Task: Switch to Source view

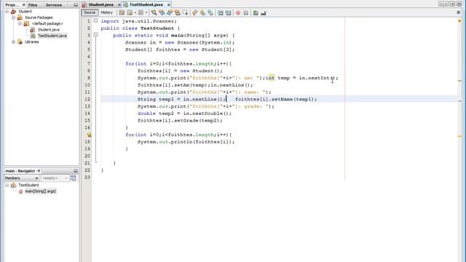Action: point(90,12)
